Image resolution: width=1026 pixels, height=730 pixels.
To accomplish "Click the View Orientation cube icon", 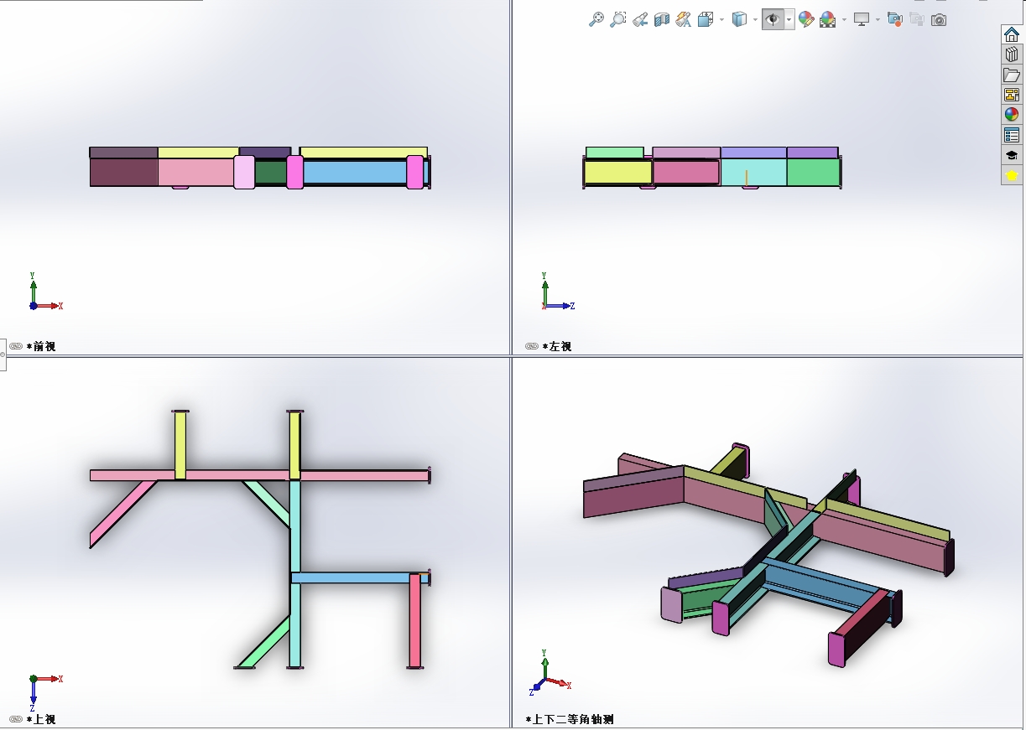I will [x=706, y=19].
